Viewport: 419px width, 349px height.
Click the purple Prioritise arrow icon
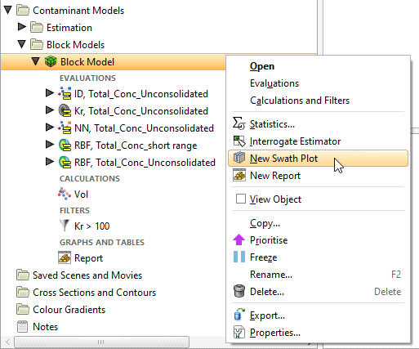[x=238, y=239]
